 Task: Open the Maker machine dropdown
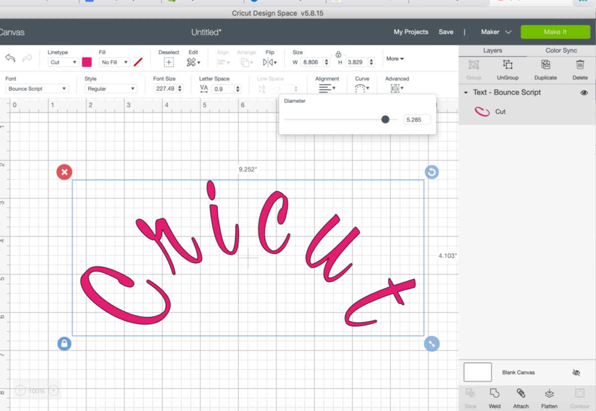point(495,31)
